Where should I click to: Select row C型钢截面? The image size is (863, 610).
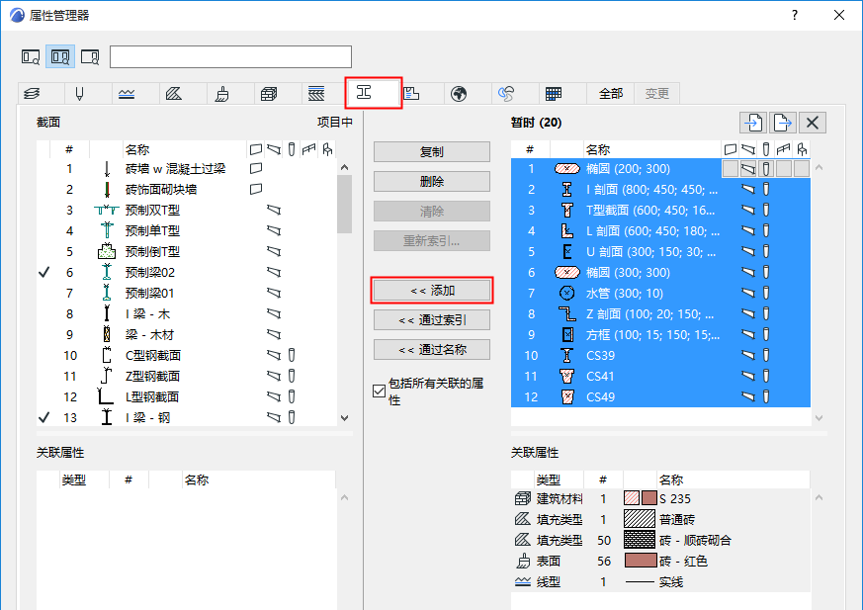[x=187, y=356]
